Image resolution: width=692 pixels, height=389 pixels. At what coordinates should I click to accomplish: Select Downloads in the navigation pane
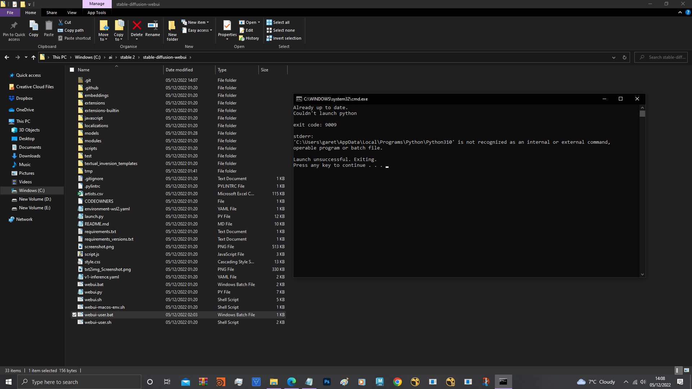[x=30, y=156]
